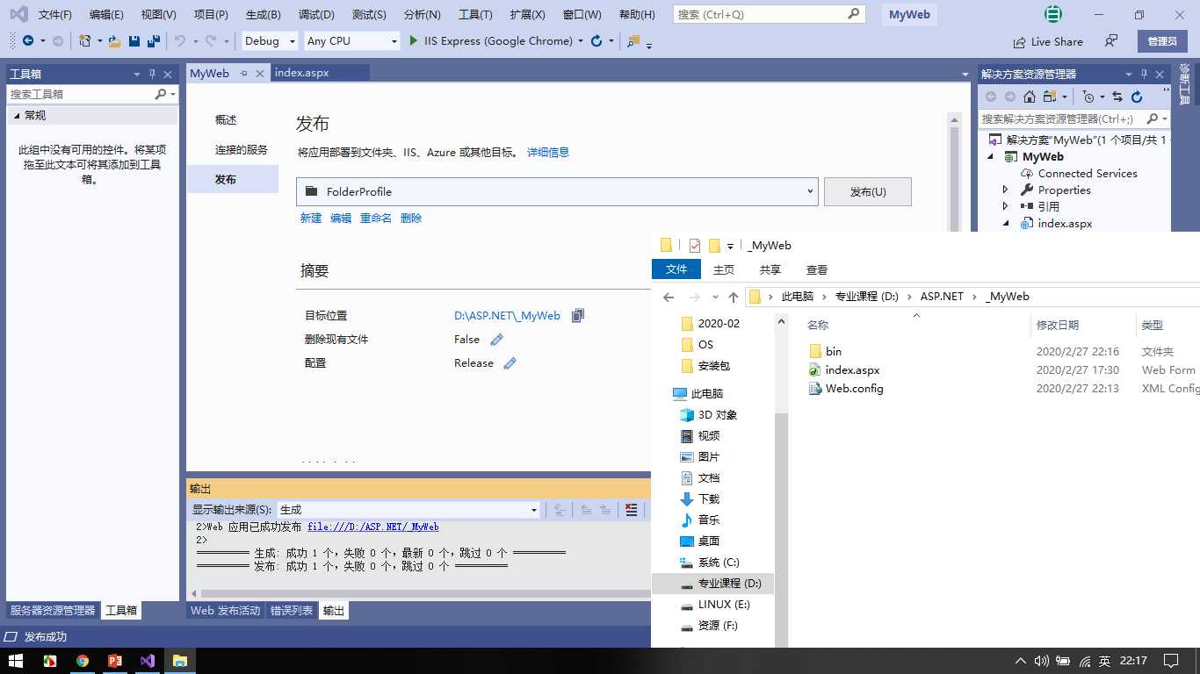Image resolution: width=1200 pixels, height=674 pixels.
Task: Select the Web.config file in Explorer
Action: 854,389
